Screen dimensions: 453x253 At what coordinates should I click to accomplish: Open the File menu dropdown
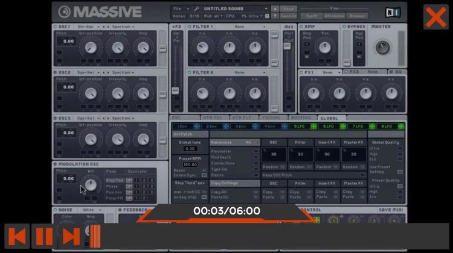point(181,9)
